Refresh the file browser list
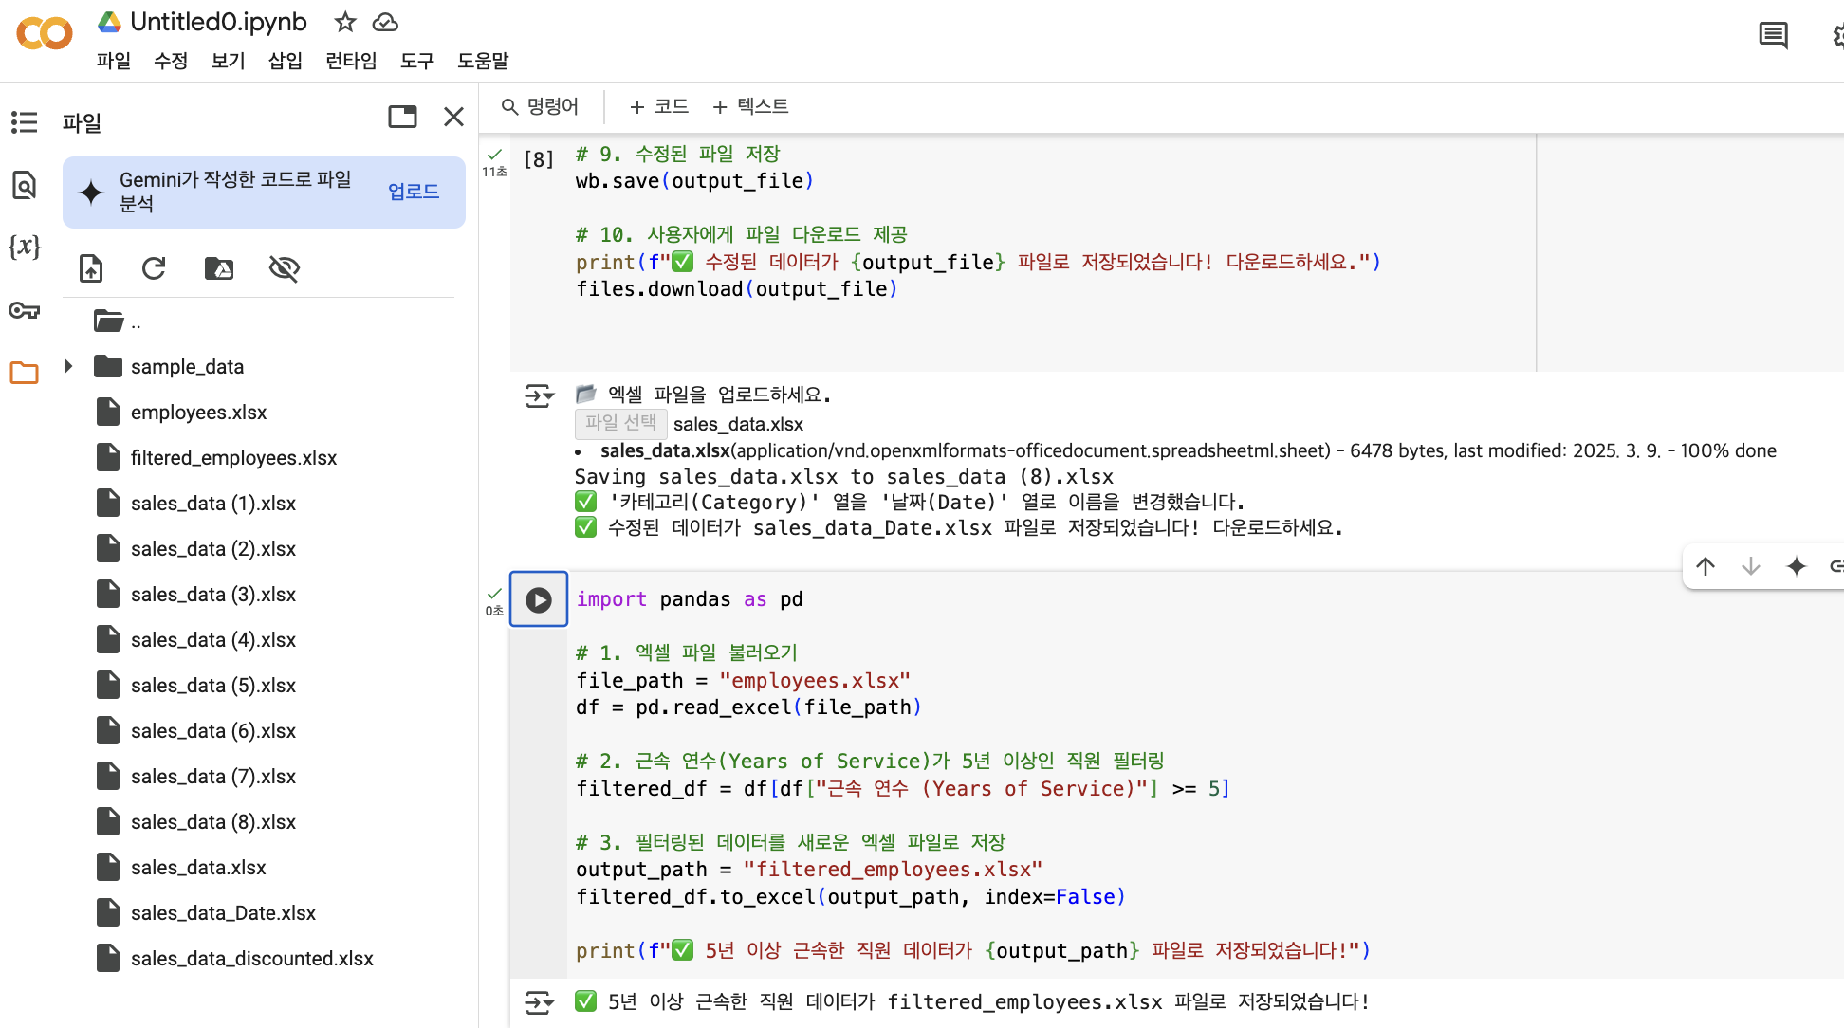Viewport: 1844px width, 1028px height. point(154,268)
